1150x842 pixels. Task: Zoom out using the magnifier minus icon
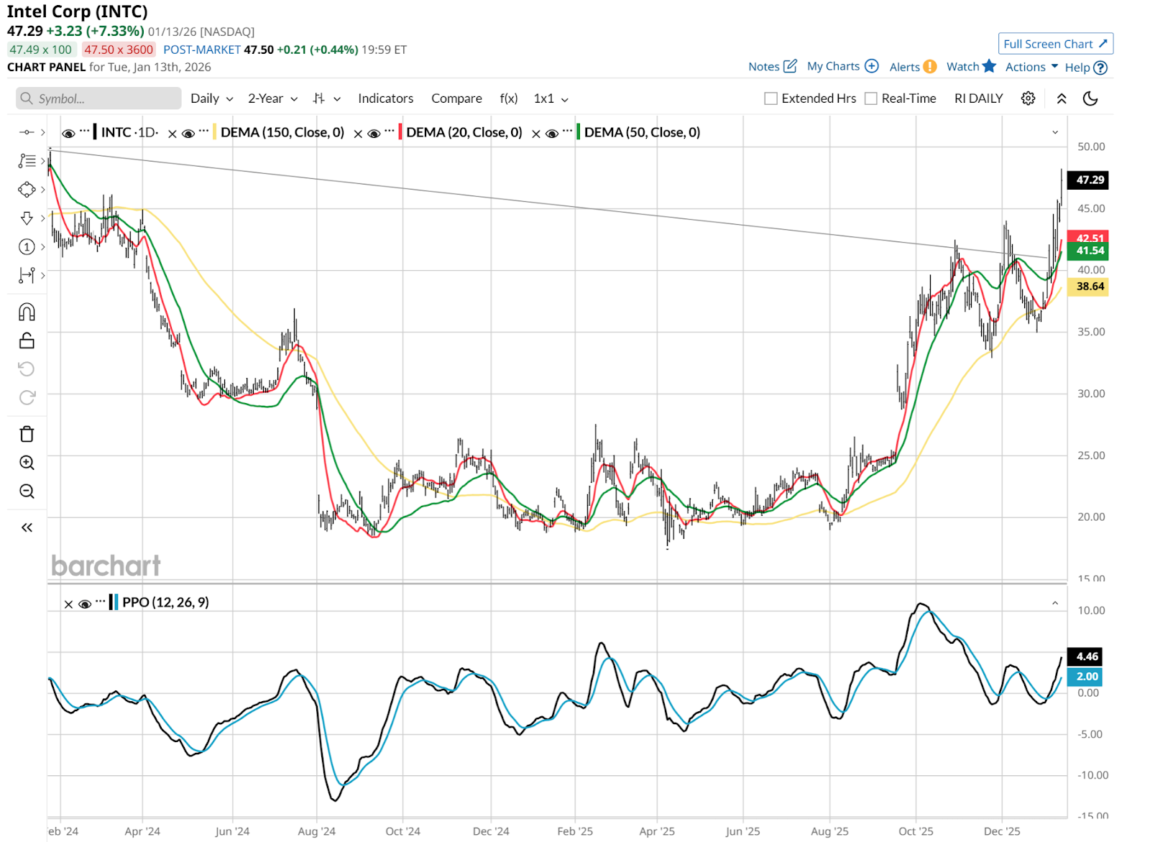click(x=27, y=491)
